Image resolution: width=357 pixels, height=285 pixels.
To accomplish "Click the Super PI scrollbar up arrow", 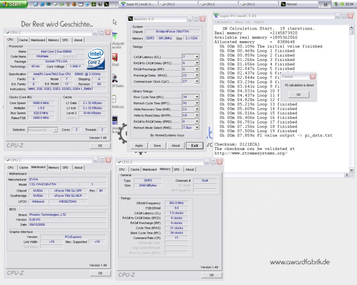I will tap(351, 27).
